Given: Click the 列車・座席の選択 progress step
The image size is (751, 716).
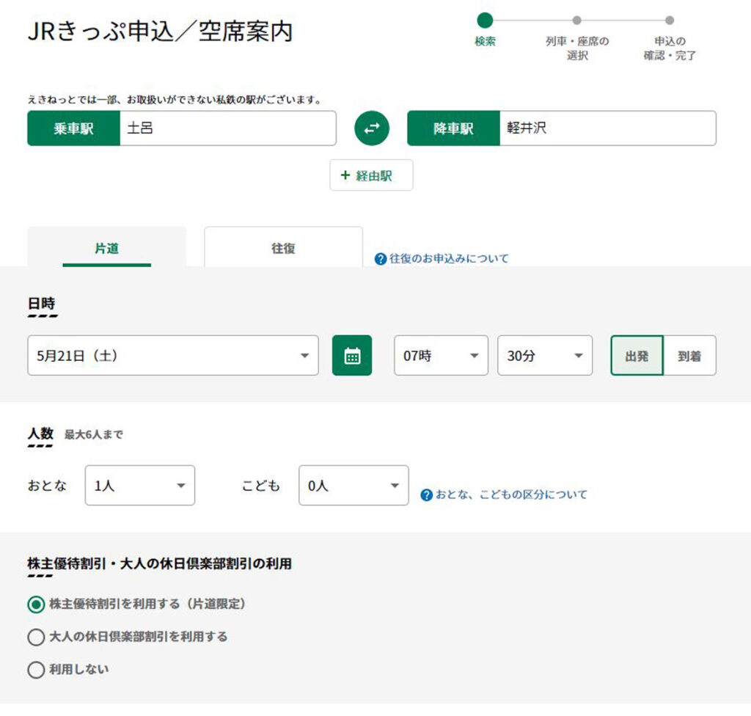Looking at the screenshot, I should (577, 40).
